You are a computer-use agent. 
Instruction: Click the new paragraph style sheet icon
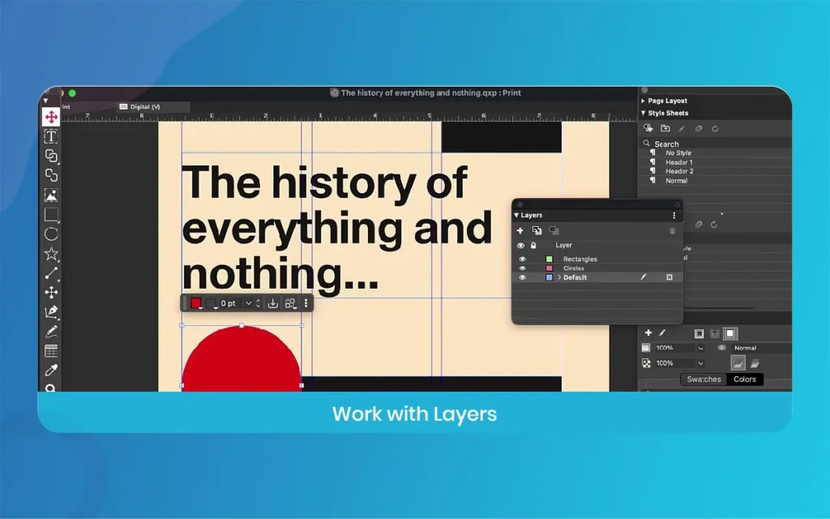click(x=648, y=128)
